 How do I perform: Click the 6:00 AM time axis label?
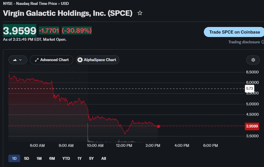click(x=37, y=145)
